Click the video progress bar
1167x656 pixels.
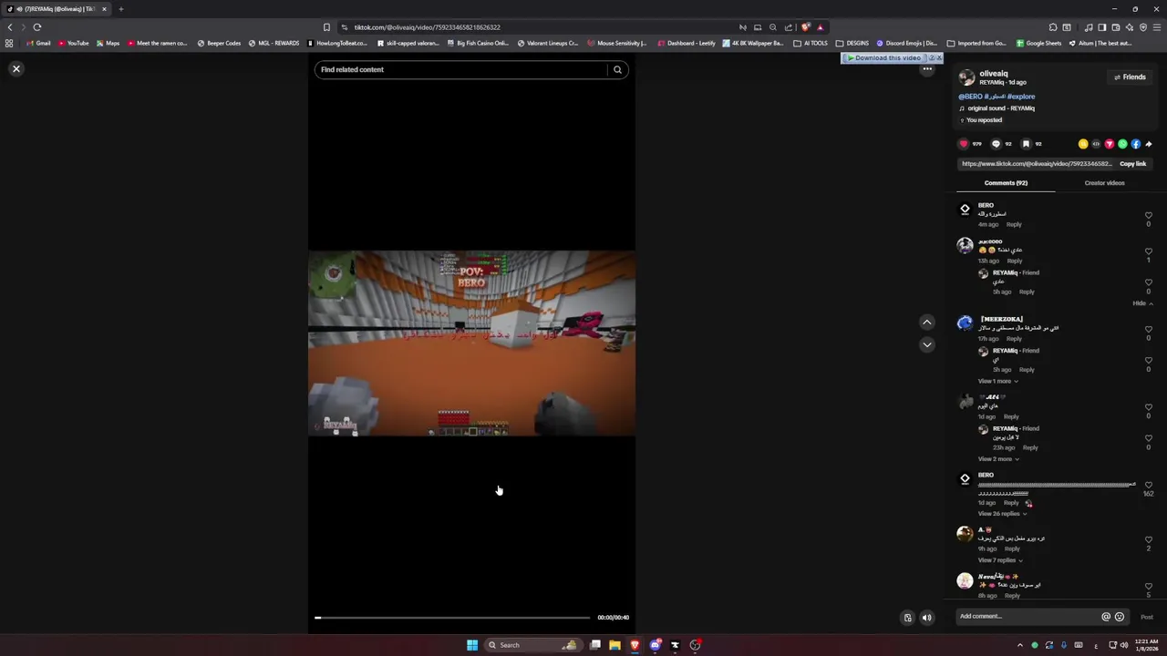pos(452,618)
